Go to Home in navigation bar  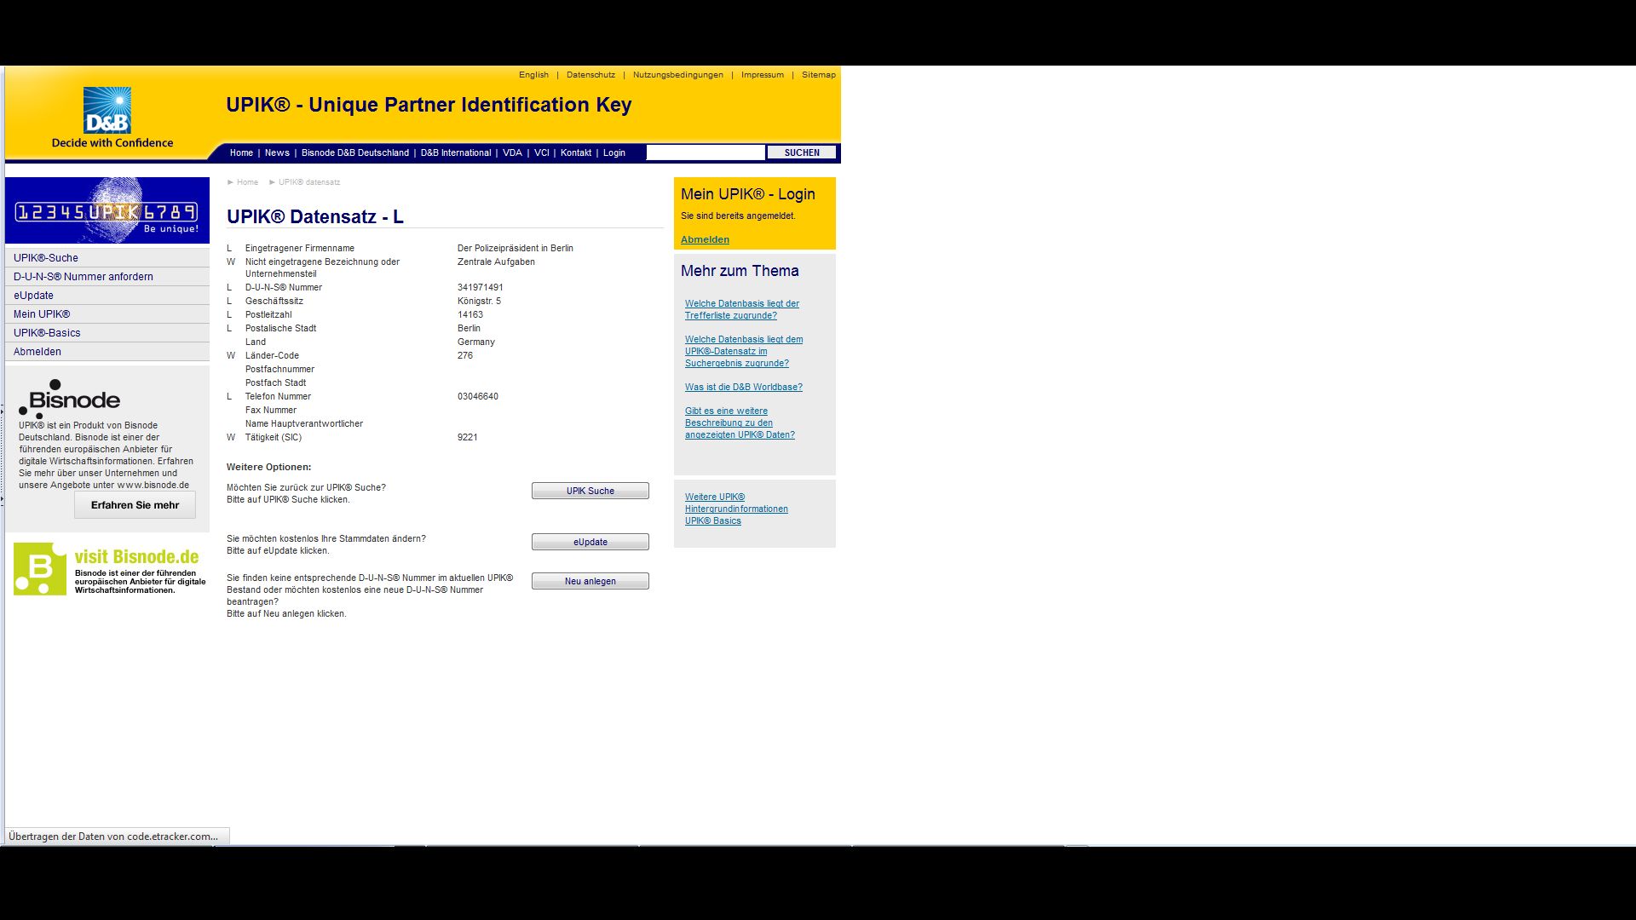click(x=241, y=153)
